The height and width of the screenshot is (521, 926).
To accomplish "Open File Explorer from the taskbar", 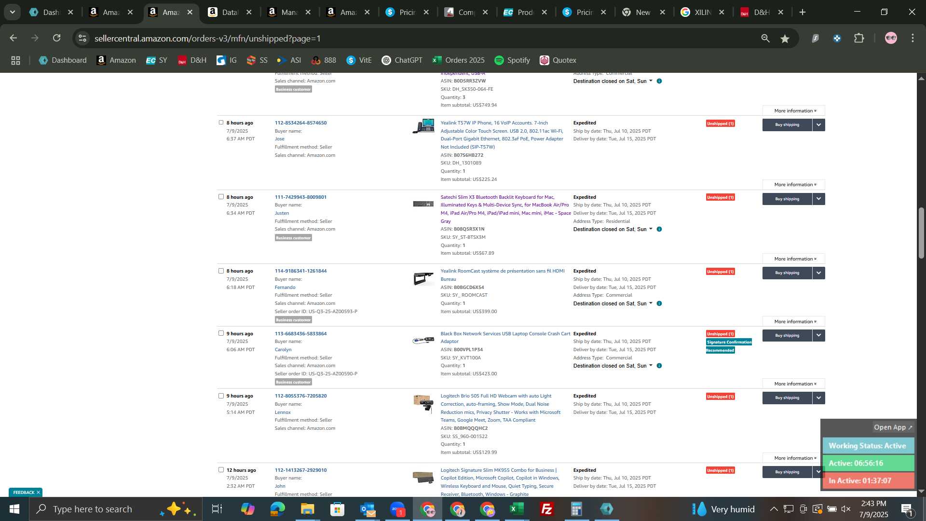I will [x=307, y=509].
